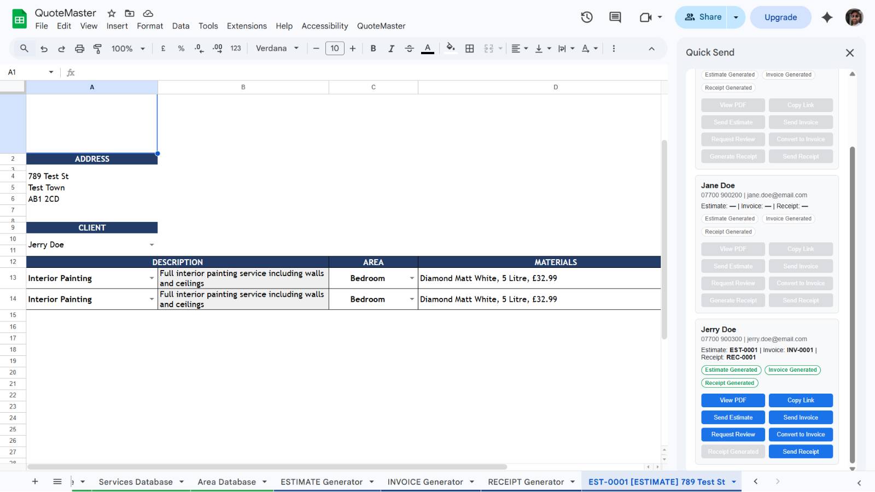Open the Jerry Doe client dropdown
The width and height of the screenshot is (875, 492).
(151, 245)
